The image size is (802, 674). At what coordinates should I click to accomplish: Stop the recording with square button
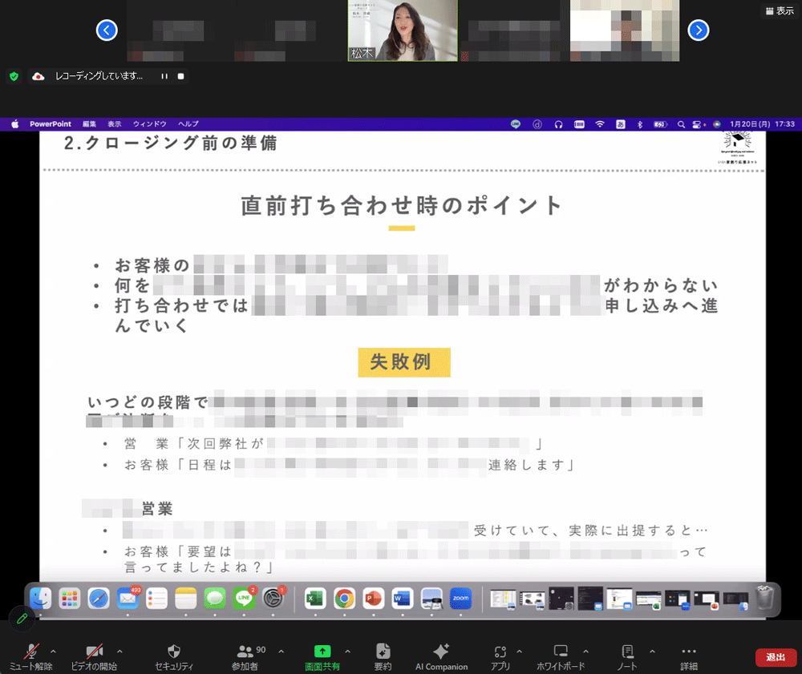point(180,76)
